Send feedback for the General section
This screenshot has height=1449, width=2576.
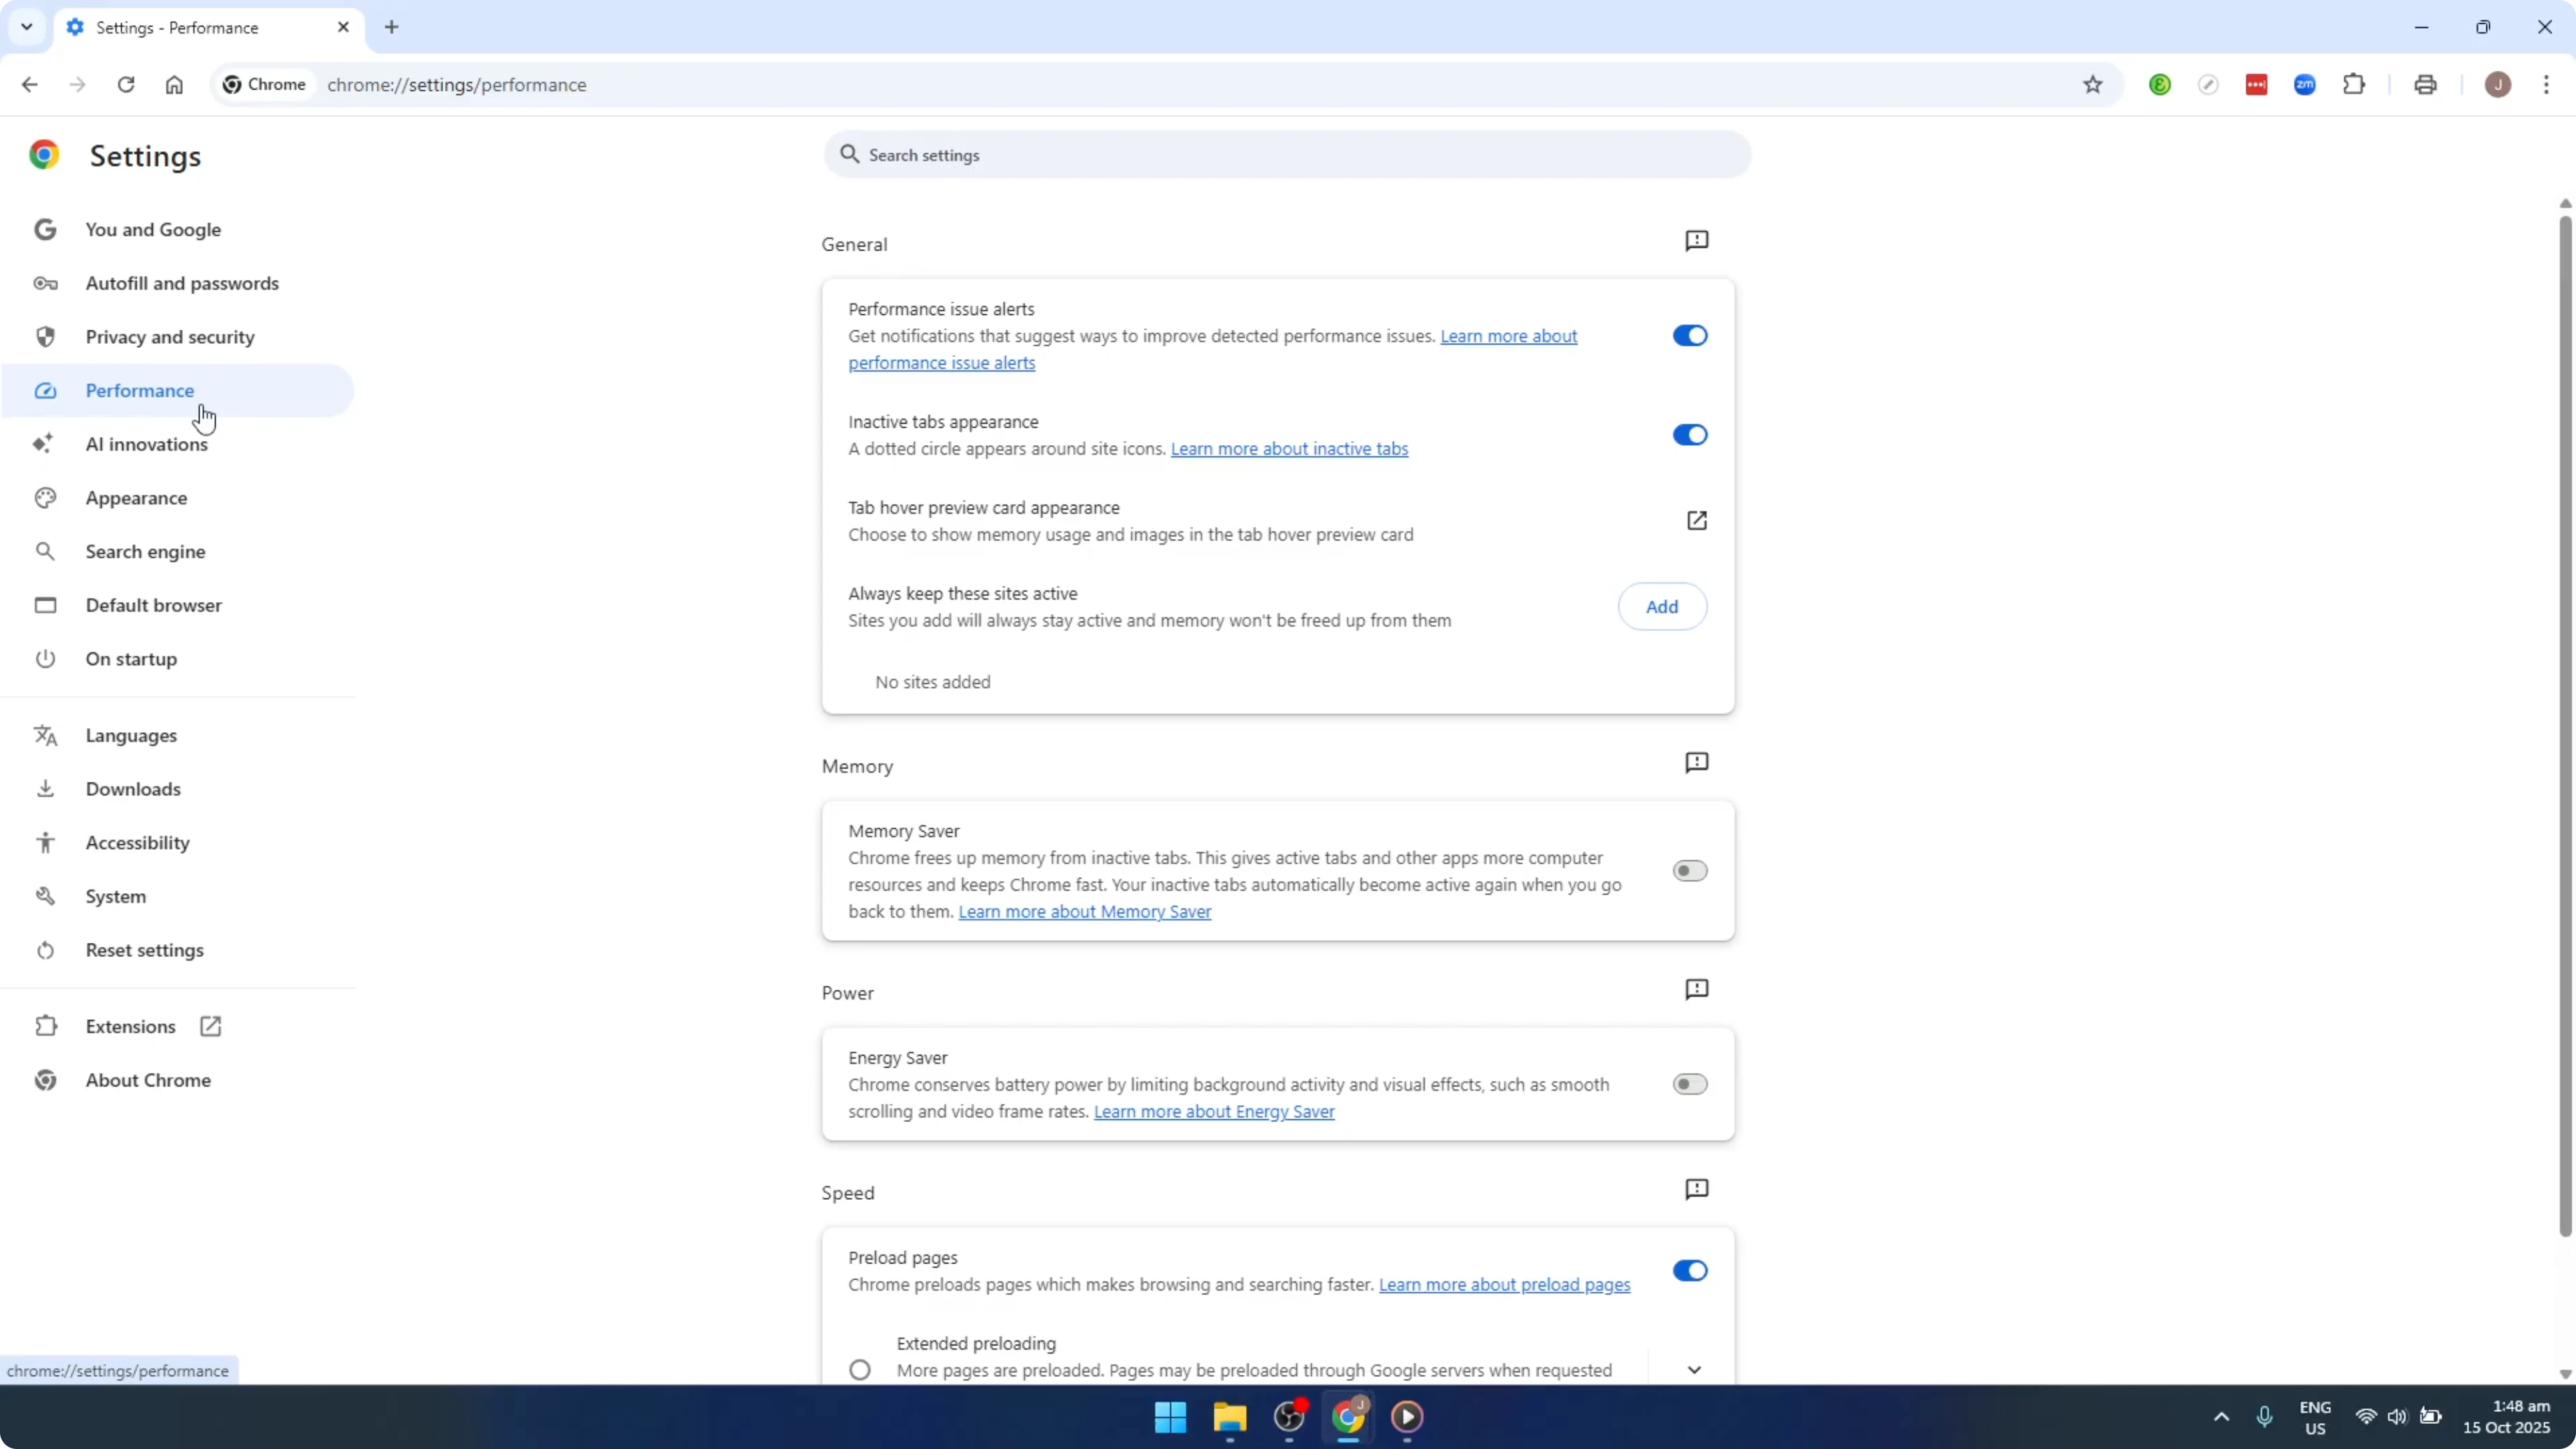1697,241
